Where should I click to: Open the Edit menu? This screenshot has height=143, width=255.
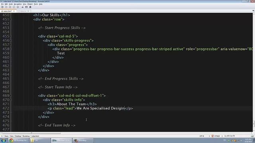tap(6, 4)
